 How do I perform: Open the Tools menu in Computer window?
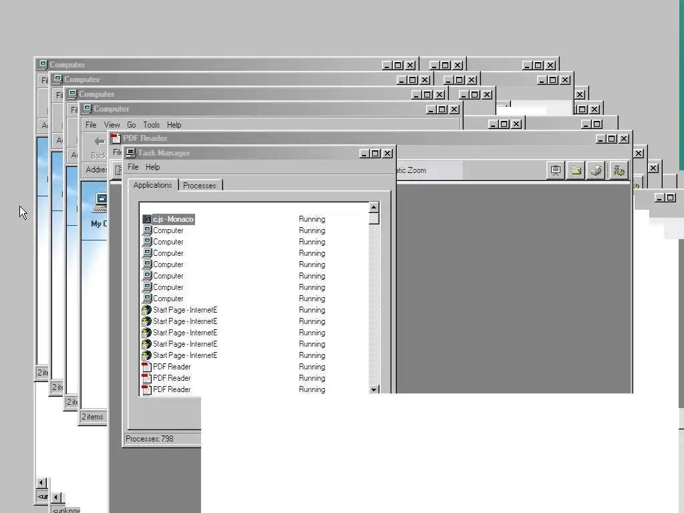(x=152, y=125)
